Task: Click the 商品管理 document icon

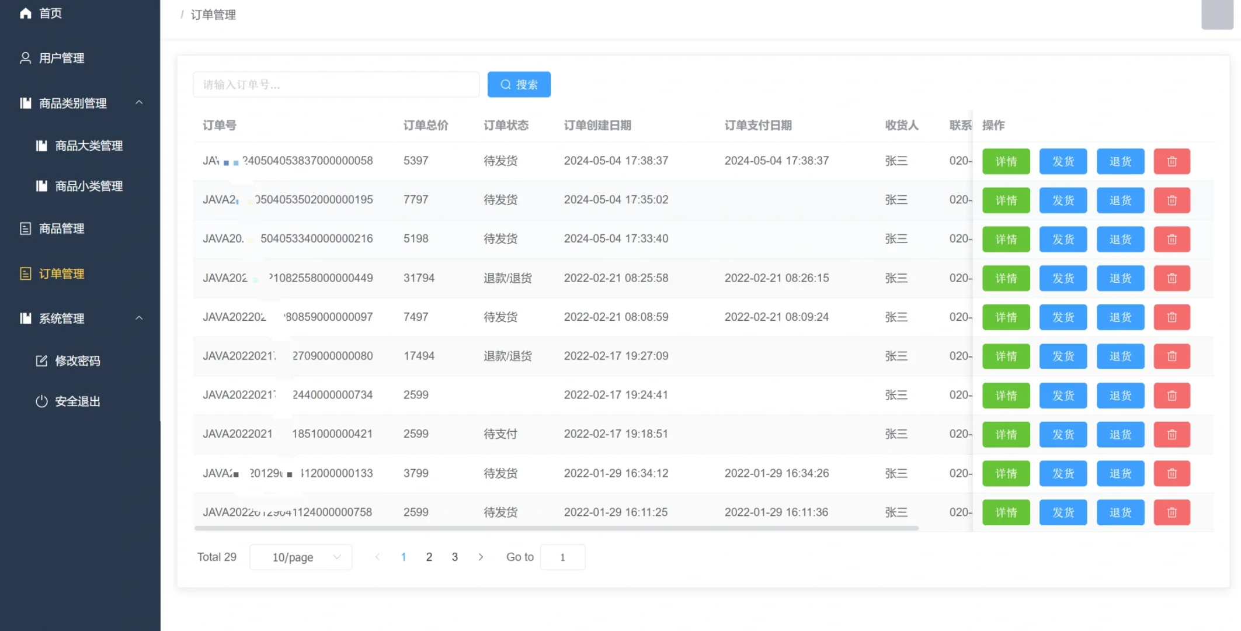Action: [26, 228]
